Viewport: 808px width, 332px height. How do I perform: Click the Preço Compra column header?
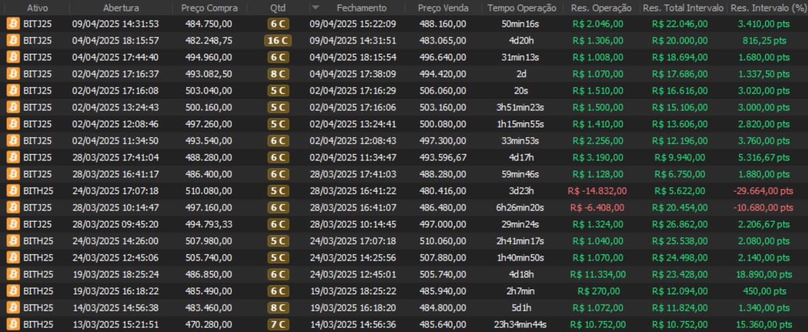(208, 8)
